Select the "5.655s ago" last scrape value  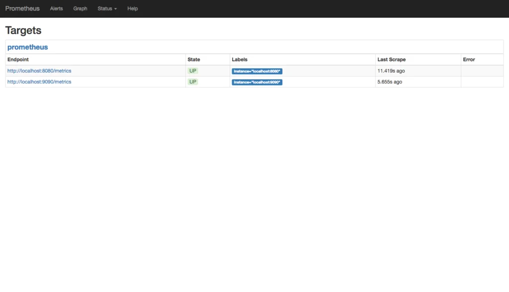pos(390,82)
